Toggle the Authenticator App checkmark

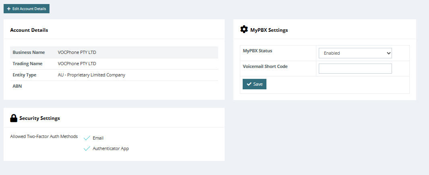[x=87, y=148]
